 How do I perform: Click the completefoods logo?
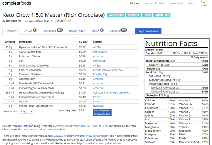click(17, 3)
